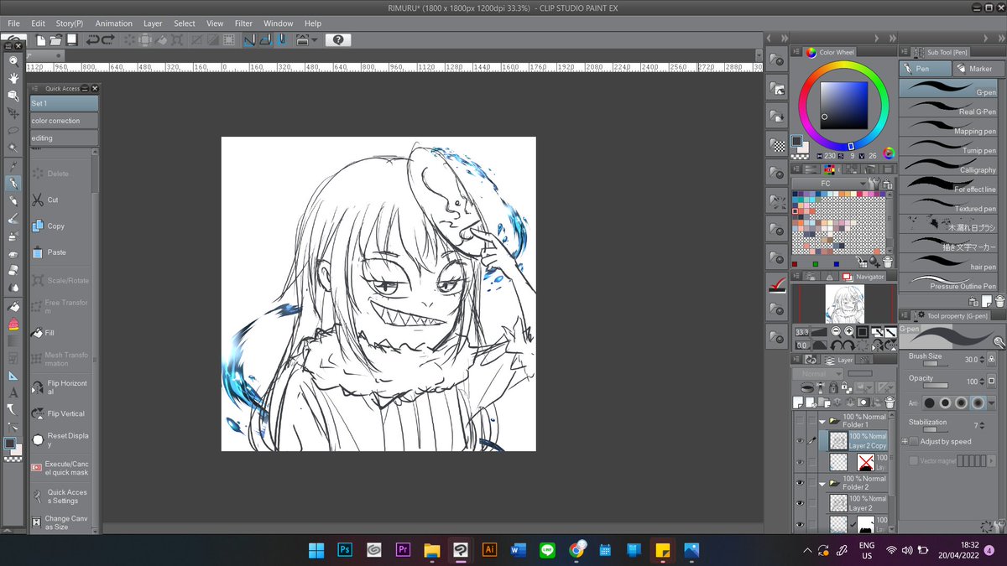
Task: Hide the Folder 2 layer folder
Action: [x=800, y=482]
